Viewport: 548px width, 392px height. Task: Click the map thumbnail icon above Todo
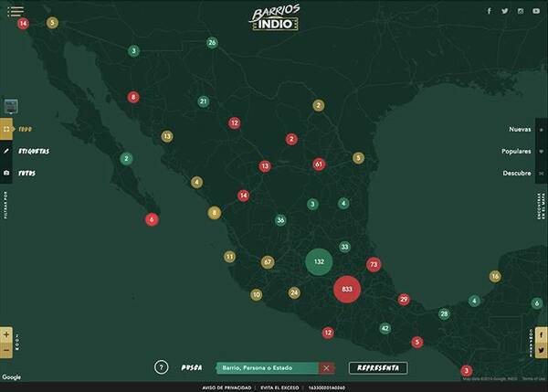11,106
